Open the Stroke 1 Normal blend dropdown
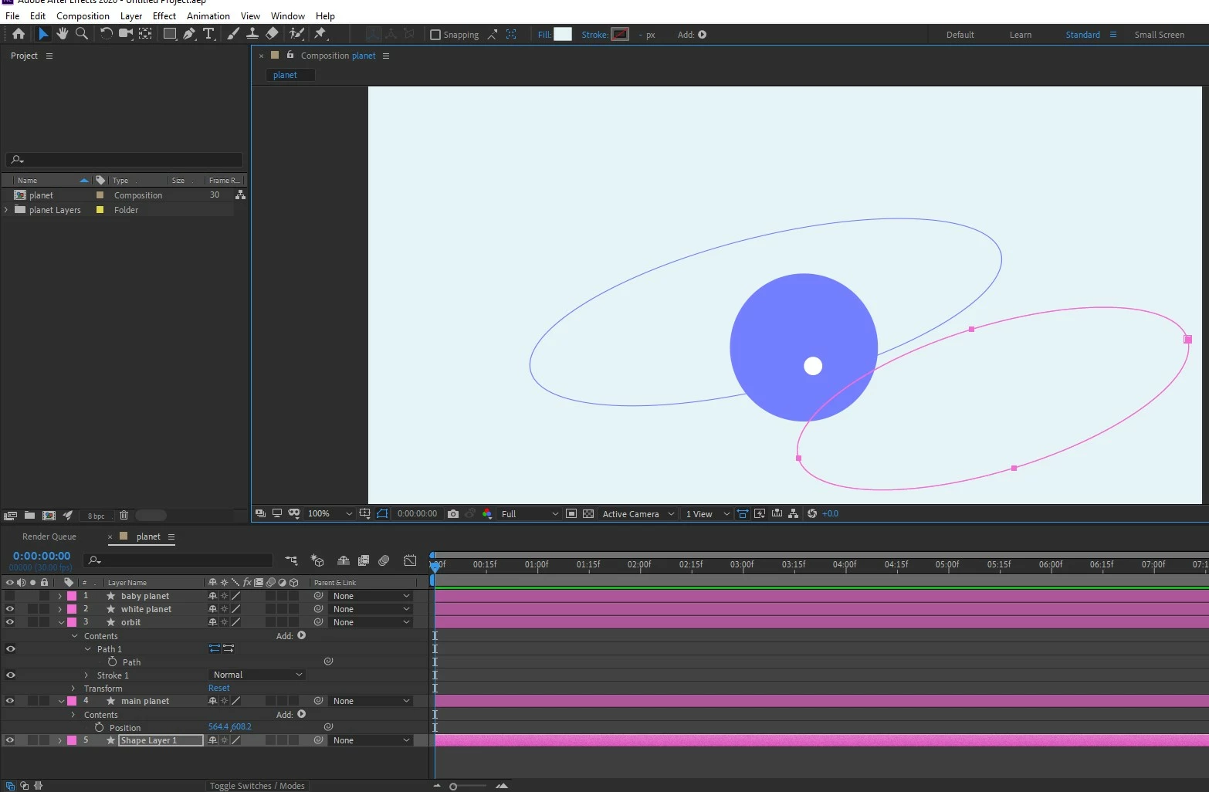Screen dimensions: 1209x792 coord(257,675)
